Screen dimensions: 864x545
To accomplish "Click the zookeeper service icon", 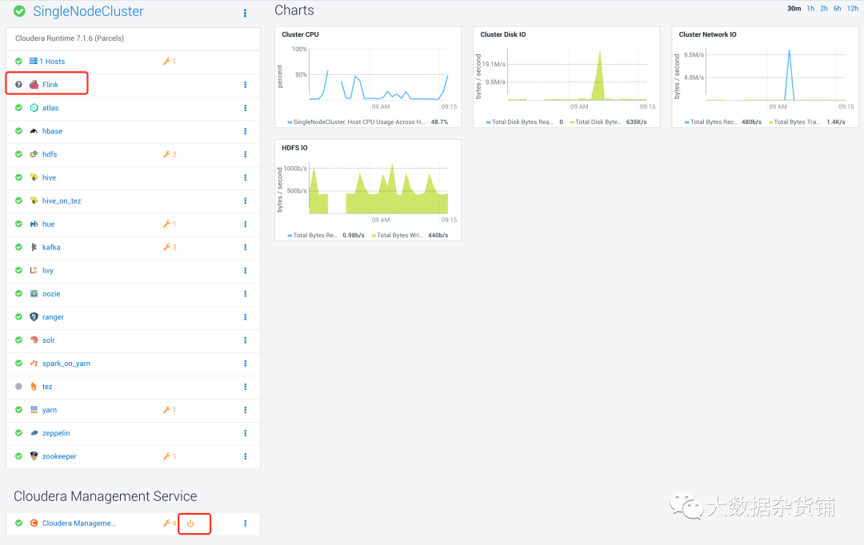I will coord(34,456).
